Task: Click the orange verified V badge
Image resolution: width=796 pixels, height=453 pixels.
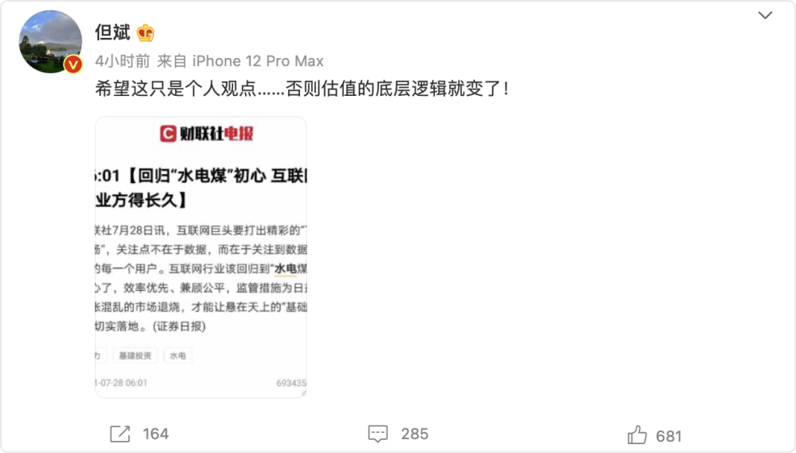Action: tap(73, 64)
